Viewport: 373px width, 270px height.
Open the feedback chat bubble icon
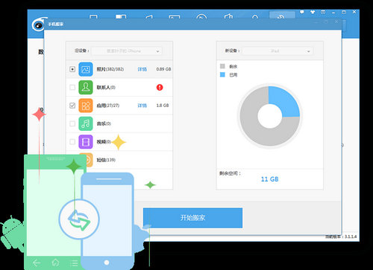coord(302,12)
